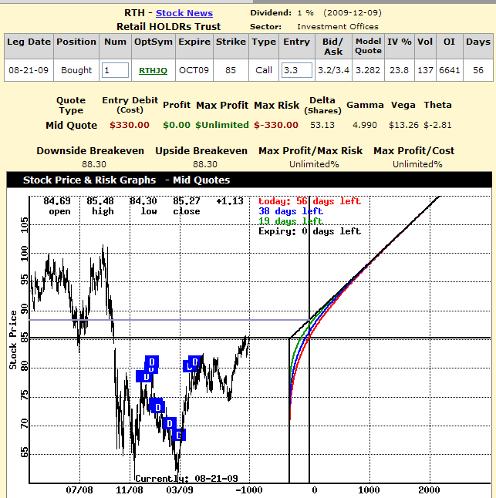Click the 85.48 high price value
Screen dimensions: 496x498
click(100, 201)
